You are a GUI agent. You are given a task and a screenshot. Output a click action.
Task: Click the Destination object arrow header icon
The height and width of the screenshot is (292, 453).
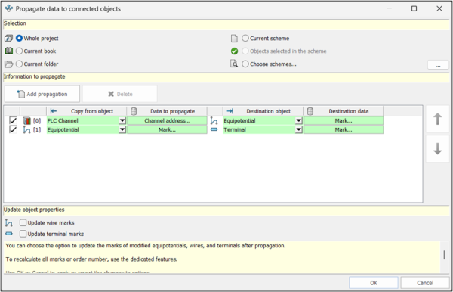[x=230, y=111]
